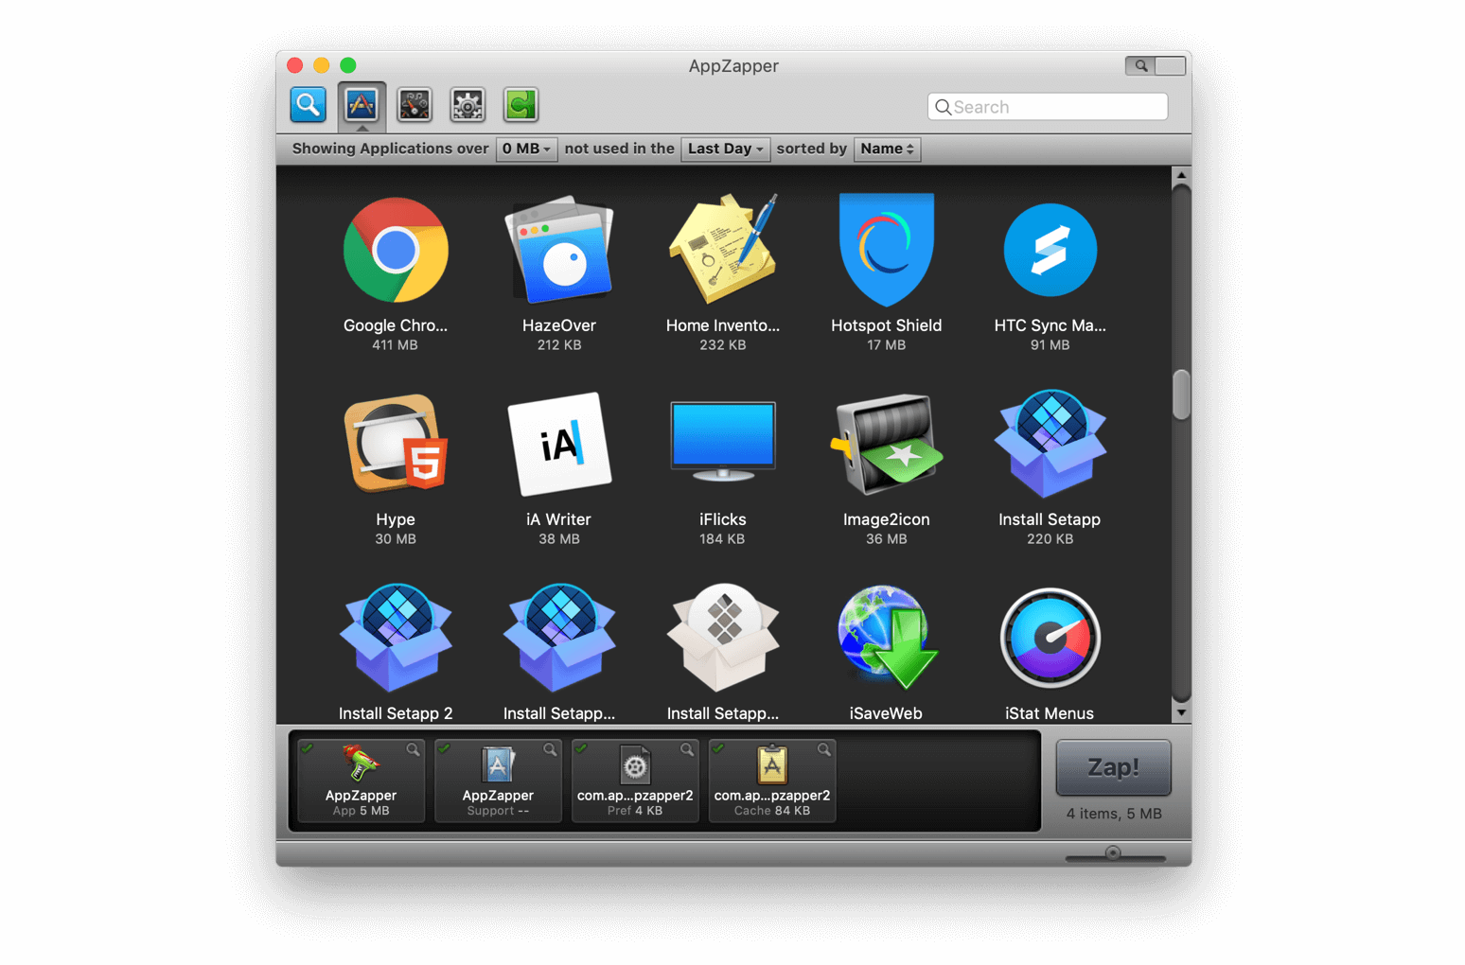Click the vertical scrollbar thumb
This screenshot has width=1465, height=965.
coord(1181,394)
